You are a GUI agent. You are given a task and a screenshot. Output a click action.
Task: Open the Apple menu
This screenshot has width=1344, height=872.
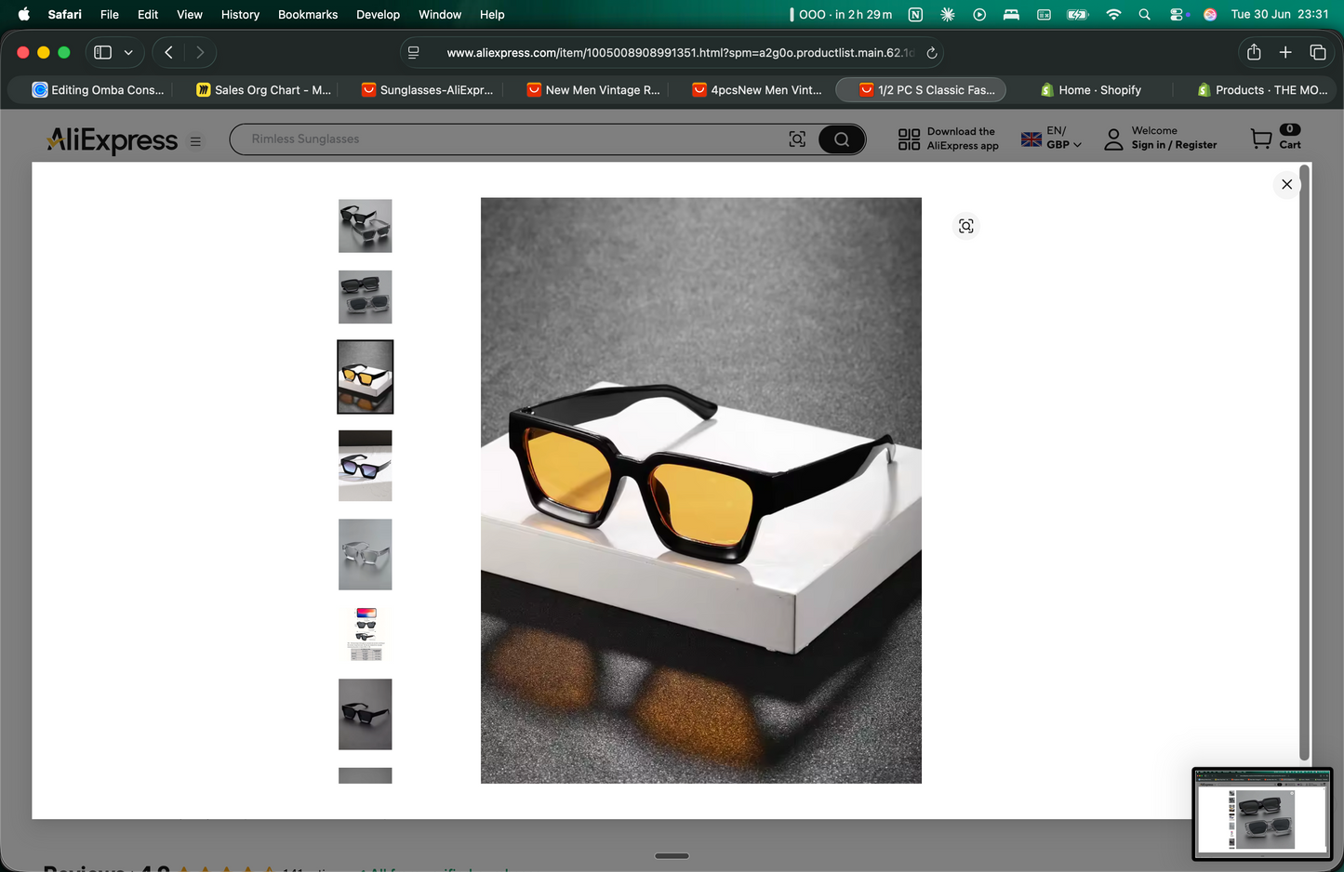[24, 14]
